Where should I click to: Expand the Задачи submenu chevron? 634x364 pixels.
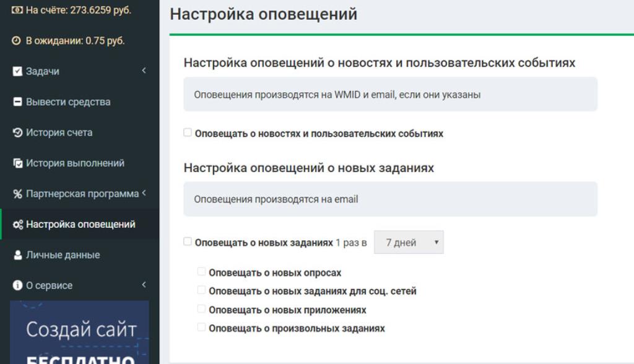(144, 71)
